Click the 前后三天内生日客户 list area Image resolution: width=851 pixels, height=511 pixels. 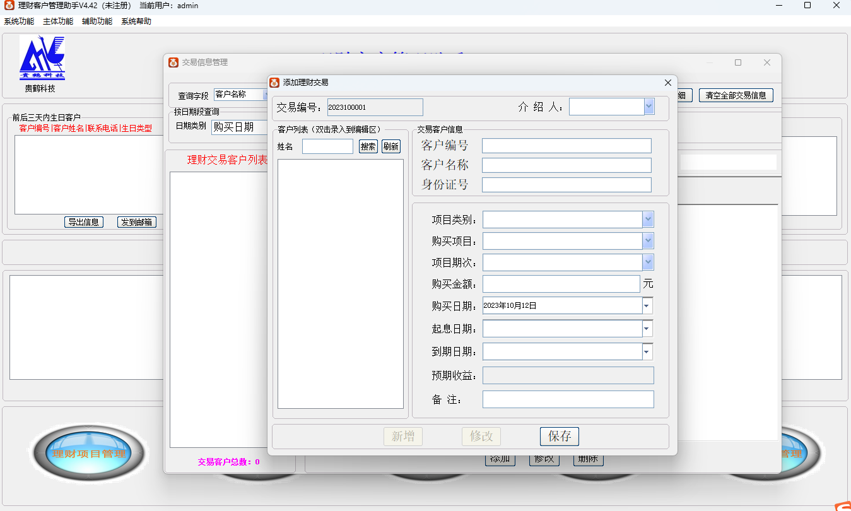[88, 175]
